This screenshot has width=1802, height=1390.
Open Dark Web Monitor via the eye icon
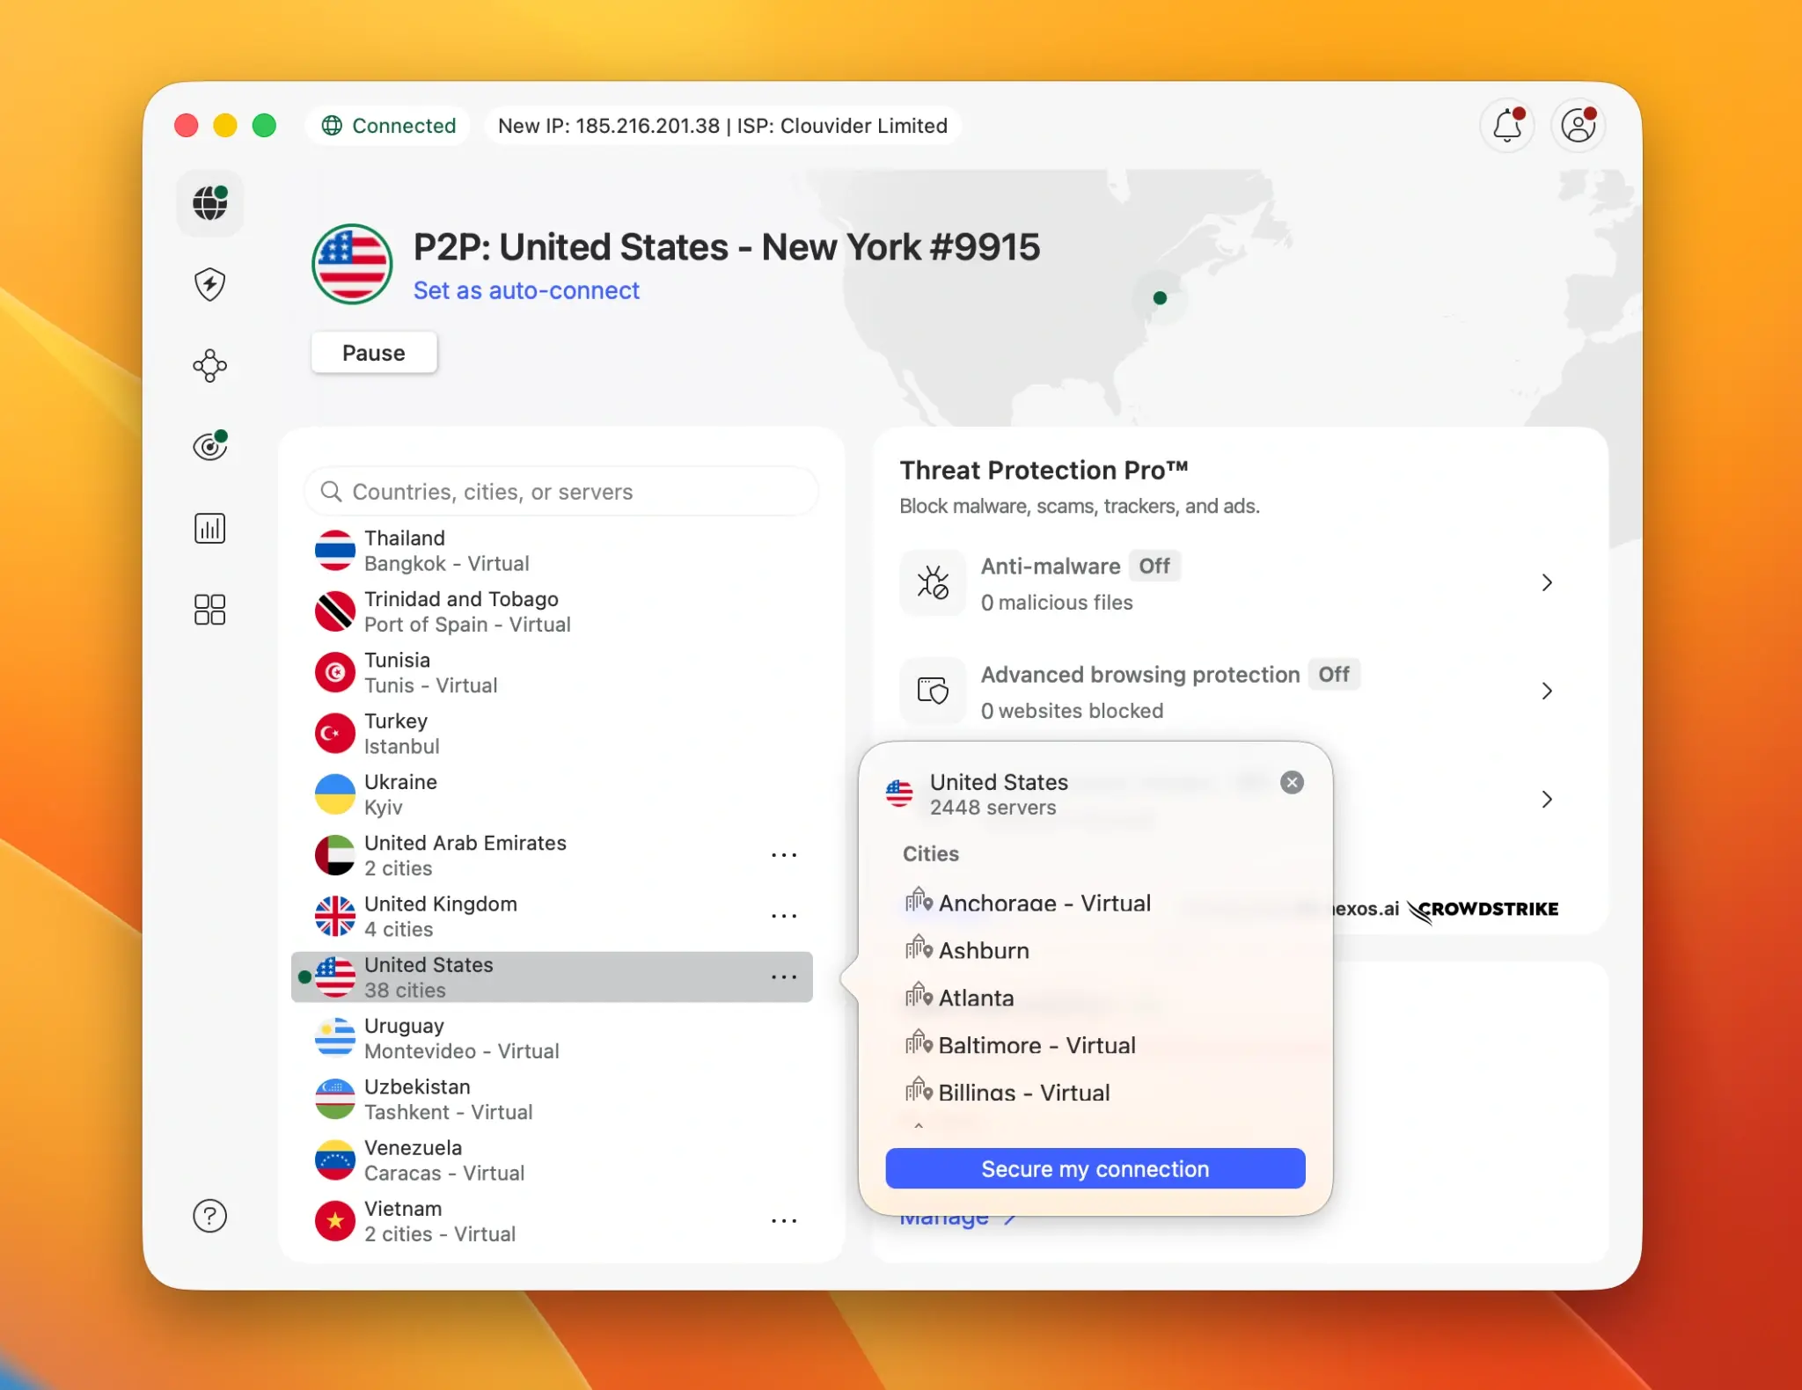209,446
